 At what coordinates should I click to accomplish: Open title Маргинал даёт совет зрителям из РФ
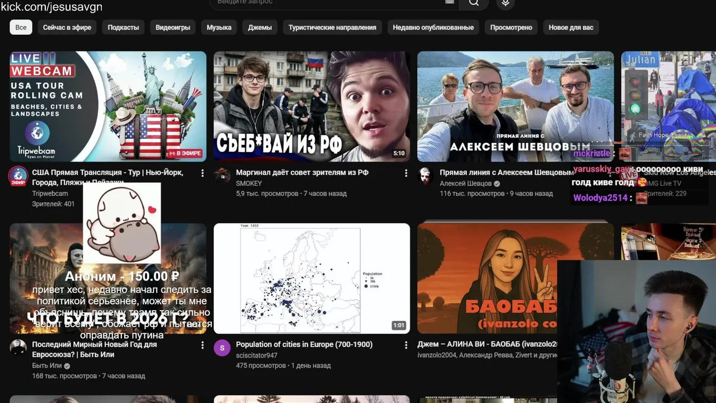[302, 172]
